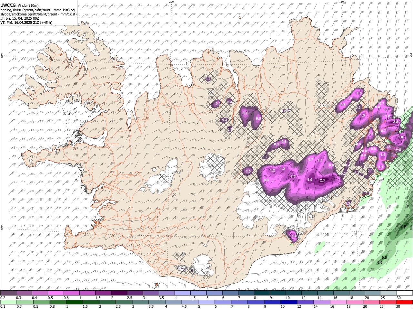Image resolution: width=413 pixels, height=309 pixels.
Task: Click the 30 label in the top legend row
Action: [x=399, y=298]
